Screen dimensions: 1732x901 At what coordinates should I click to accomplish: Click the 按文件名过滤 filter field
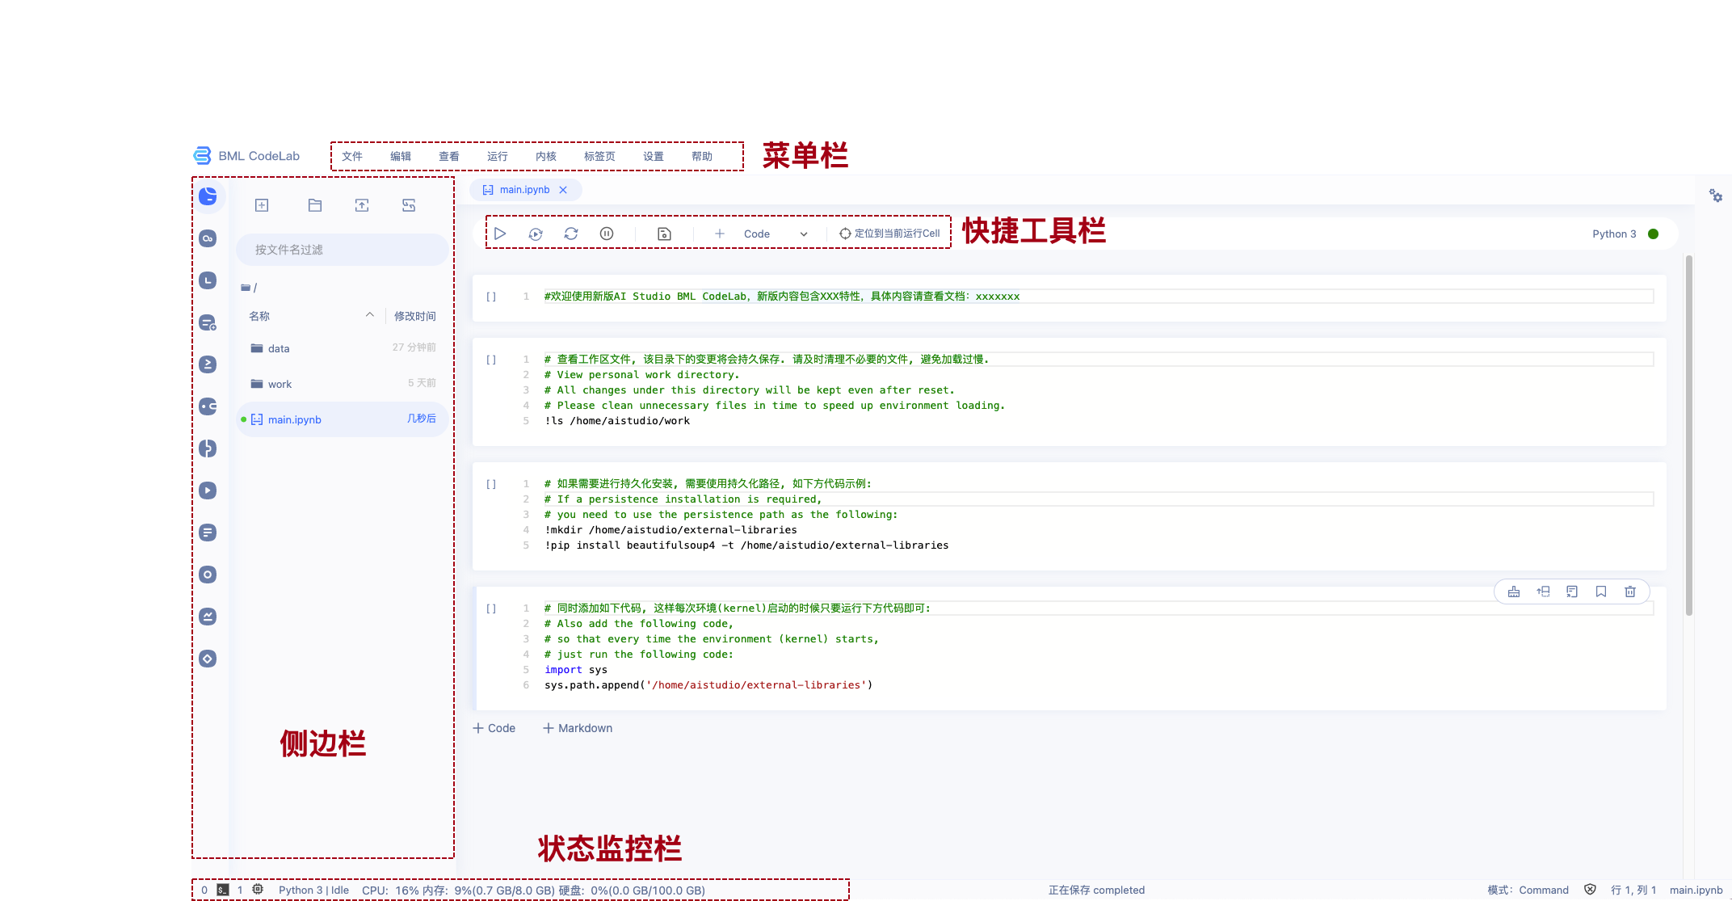(343, 250)
